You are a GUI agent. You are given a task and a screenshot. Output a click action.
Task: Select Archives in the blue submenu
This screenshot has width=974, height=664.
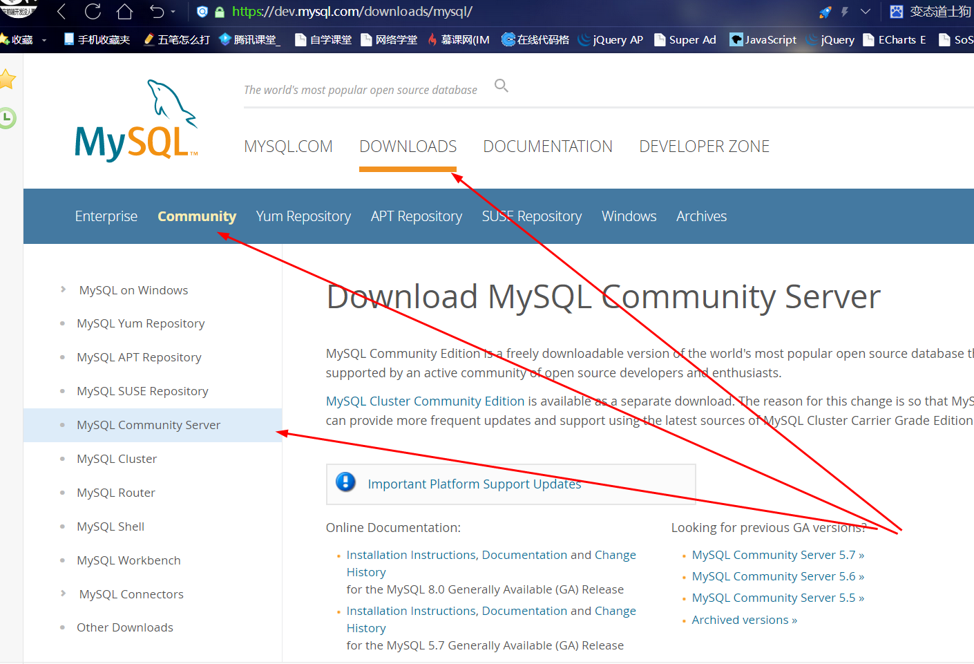pyautogui.click(x=701, y=216)
